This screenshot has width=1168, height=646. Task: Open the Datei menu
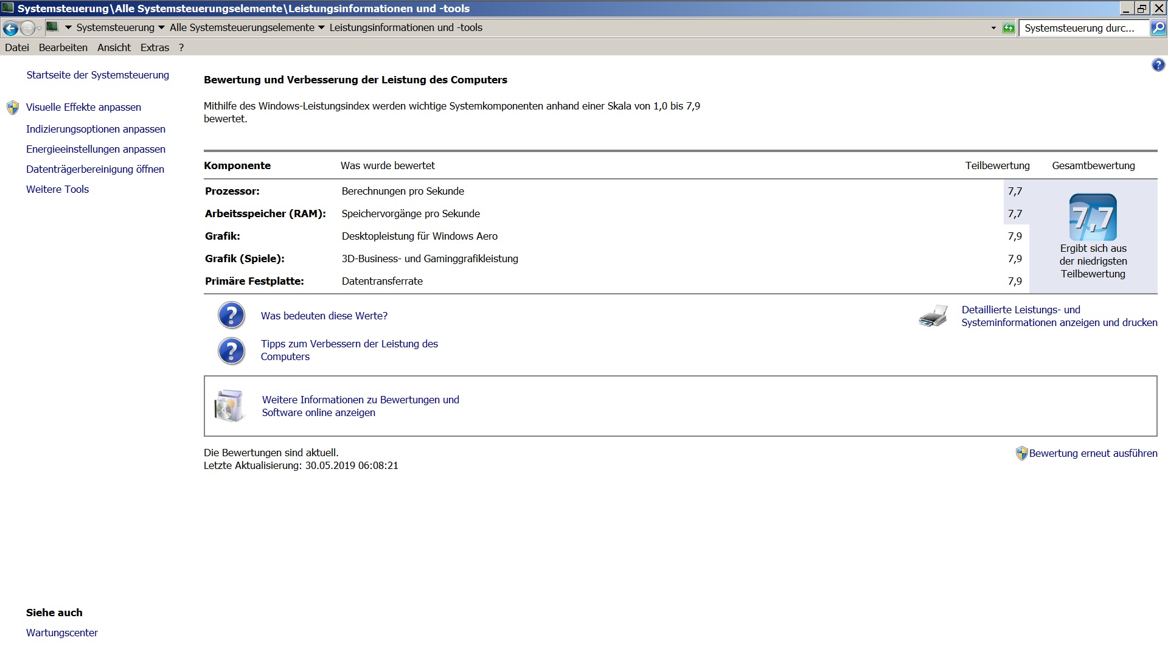coord(17,47)
